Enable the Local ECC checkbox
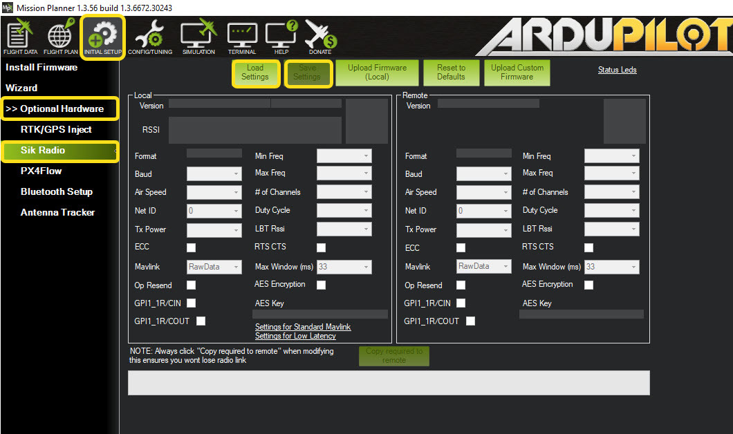733x434 pixels. click(x=192, y=247)
